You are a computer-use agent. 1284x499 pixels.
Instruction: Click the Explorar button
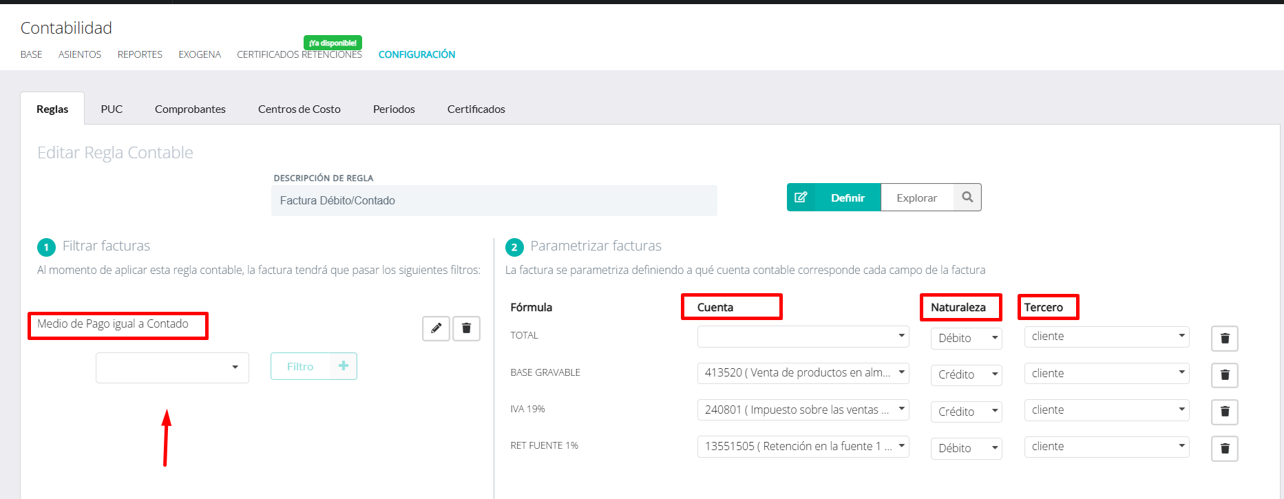pos(917,198)
